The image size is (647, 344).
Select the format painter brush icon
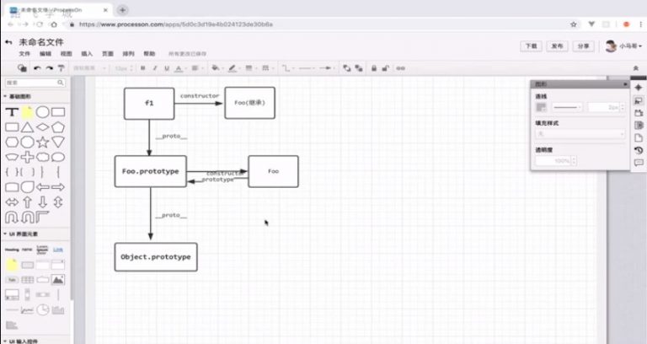click(61, 68)
